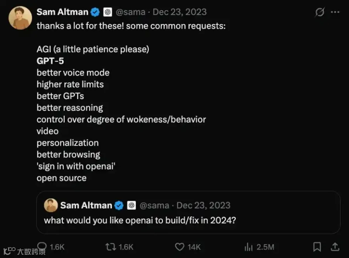
Task: Click the Sam Altman name in main tweet
Action: (62, 12)
